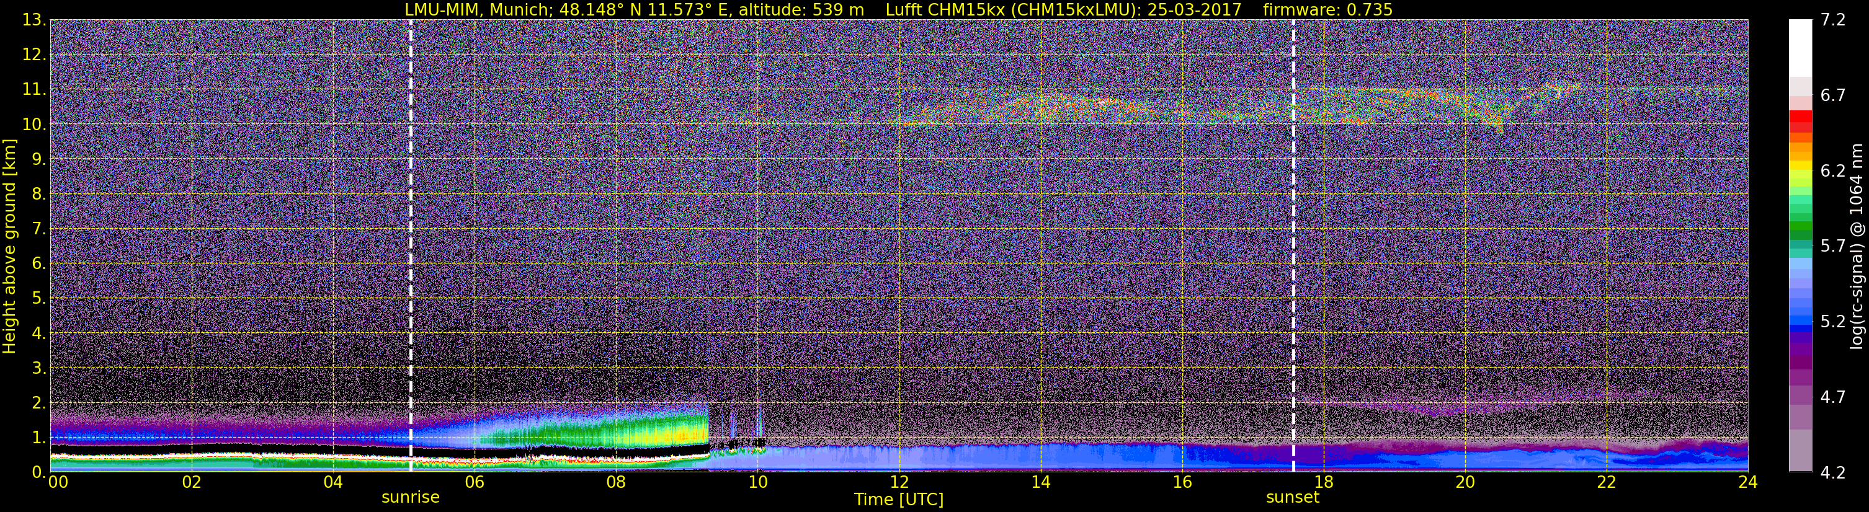Click height axis tick label '4.'
The image size is (1869, 512).
coord(38,333)
